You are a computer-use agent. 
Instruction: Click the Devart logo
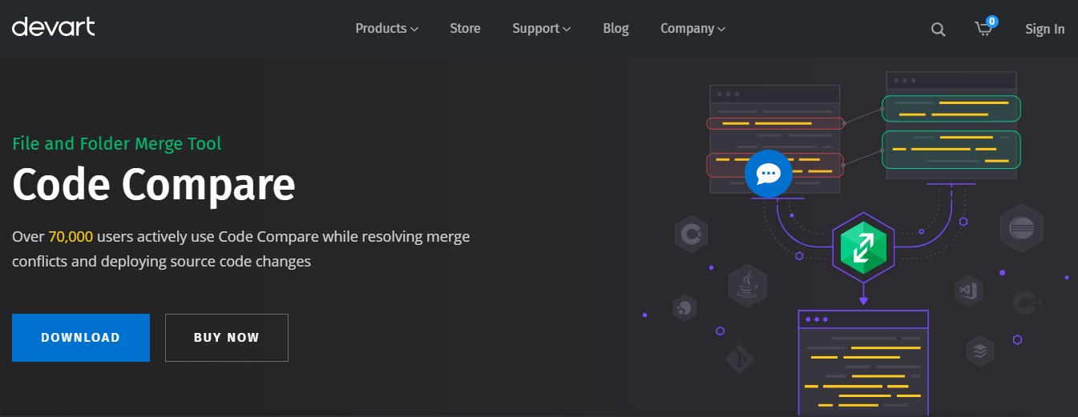(54, 27)
